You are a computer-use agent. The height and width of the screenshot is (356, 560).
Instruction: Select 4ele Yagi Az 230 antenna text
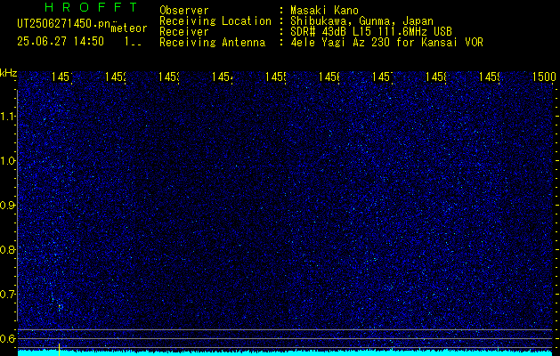click(x=386, y=43)
